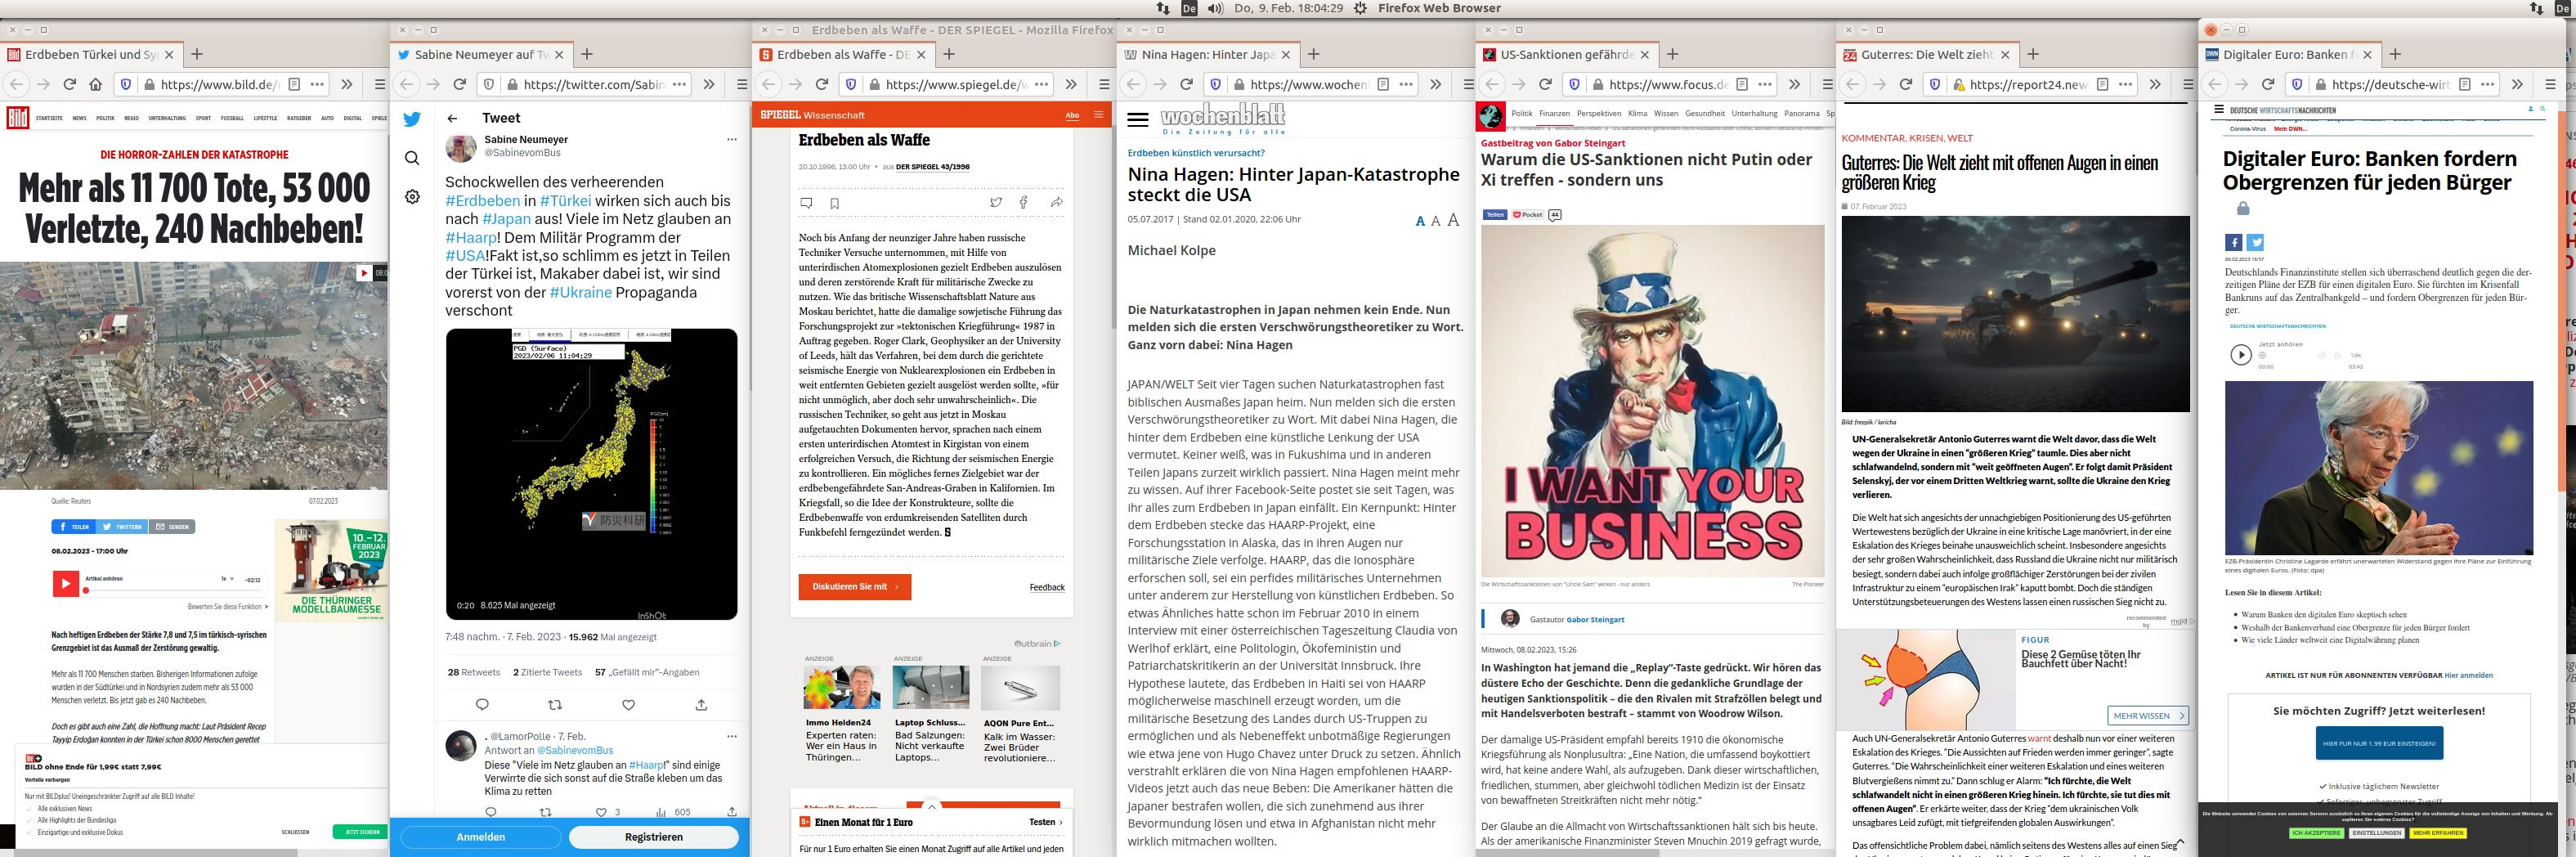Bookmark the Spiegel article 'Erdbeben als Waffe'
The width and height of the screenshot is (2576, 857).
click(834, 203)
